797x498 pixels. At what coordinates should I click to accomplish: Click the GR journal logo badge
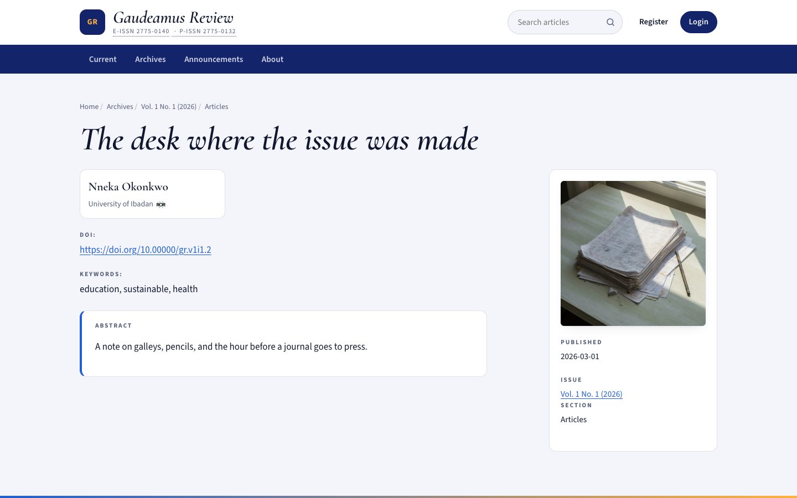coord(92,22)
